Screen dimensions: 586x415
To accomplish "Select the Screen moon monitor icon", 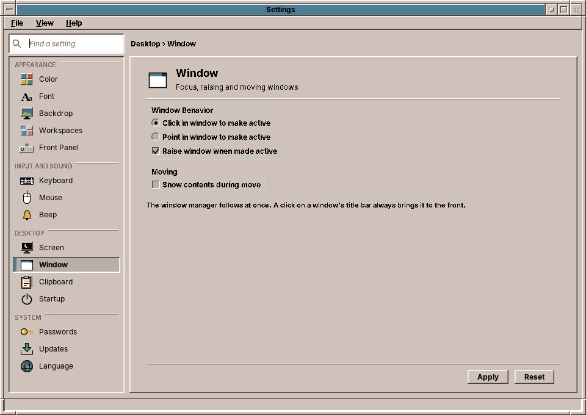I will coord(26,248).
